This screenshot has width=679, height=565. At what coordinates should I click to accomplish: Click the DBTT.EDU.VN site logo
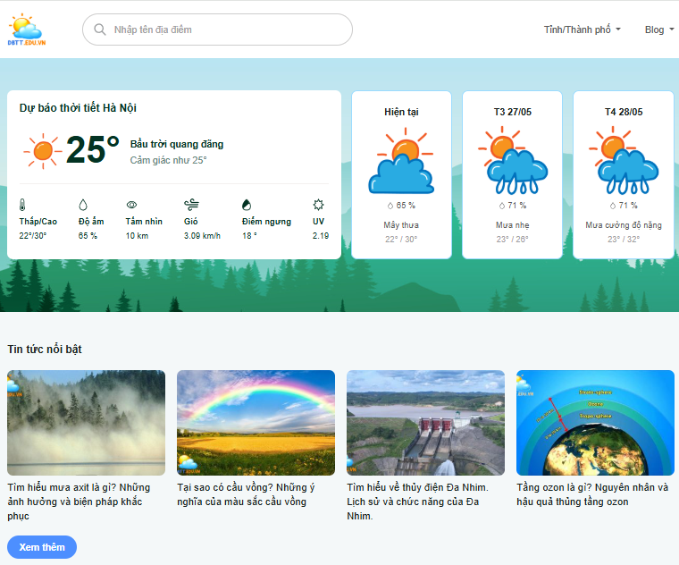(26, 30)
